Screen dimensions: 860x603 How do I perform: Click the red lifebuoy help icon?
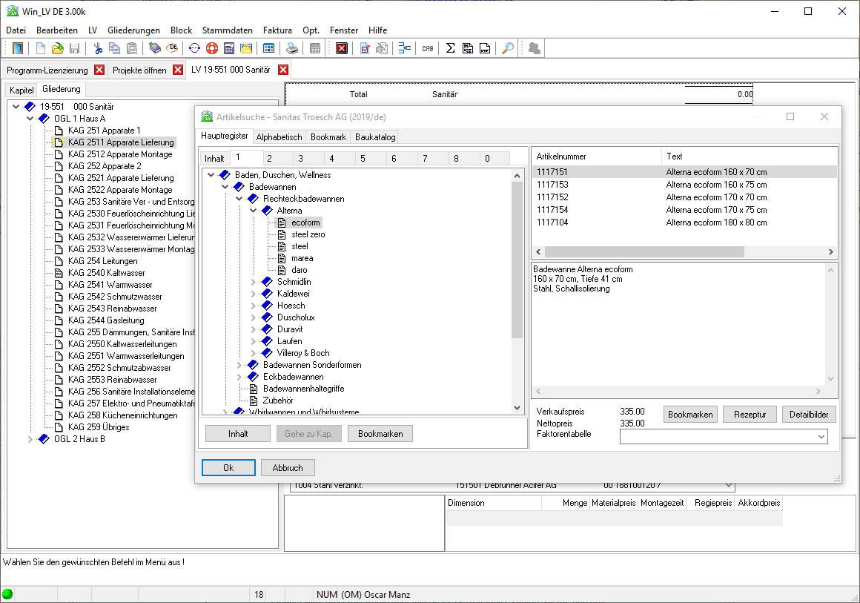[211, 49]
